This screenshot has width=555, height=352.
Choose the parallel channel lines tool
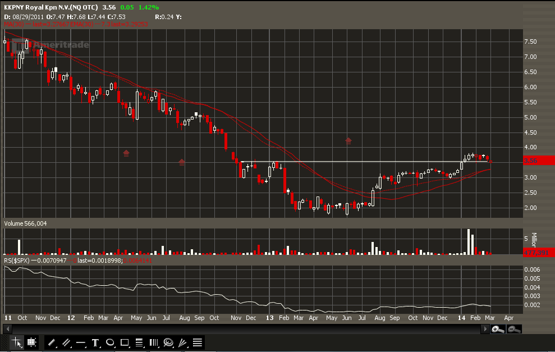click(x=66, y=342)
